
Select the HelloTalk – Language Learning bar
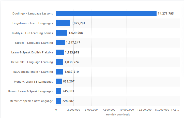59,62
